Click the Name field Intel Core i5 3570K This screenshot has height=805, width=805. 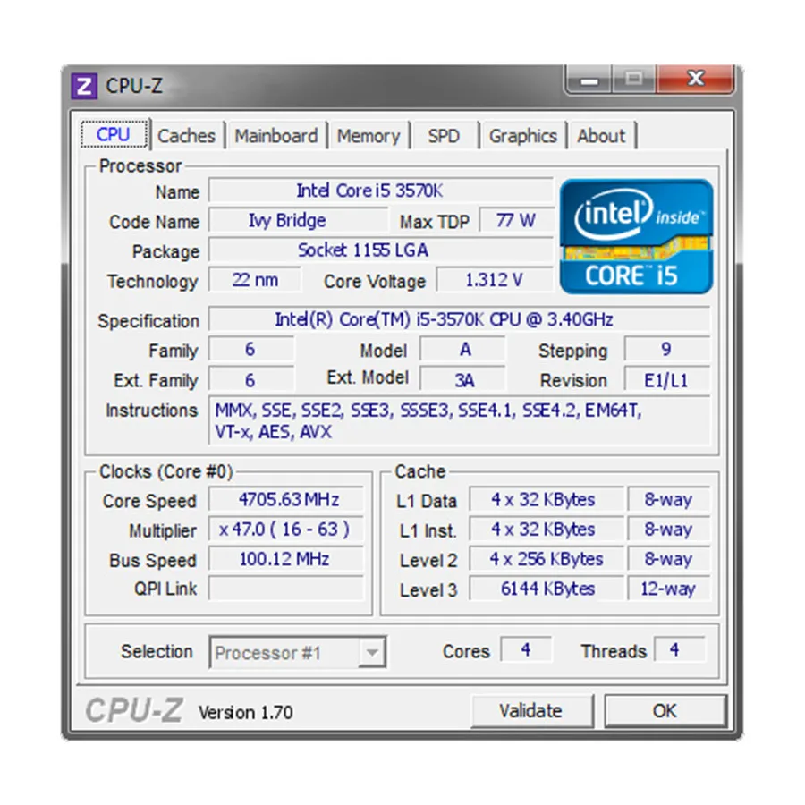(380, 191)
